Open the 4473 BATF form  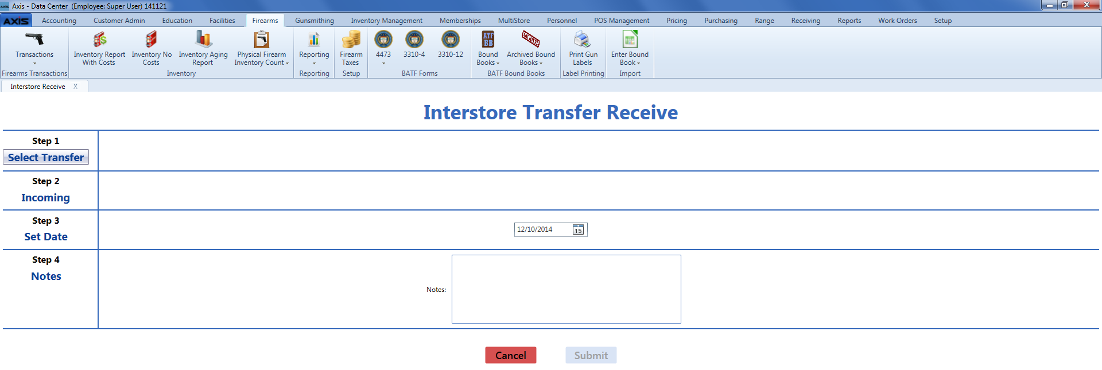click(383, 44)
